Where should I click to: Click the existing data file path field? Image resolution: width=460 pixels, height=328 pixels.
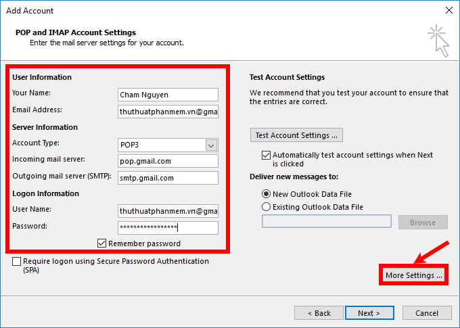pyautogui.click(x=327, y=221)
